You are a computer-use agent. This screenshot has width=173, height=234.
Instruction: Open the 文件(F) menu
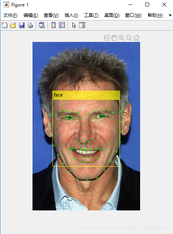pos(10,15)
